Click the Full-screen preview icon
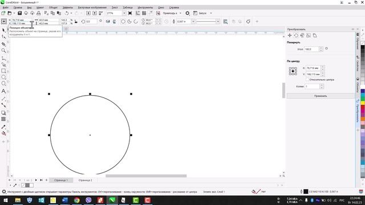The height and width of the screenshot is (205, 365). coord(130,13)
